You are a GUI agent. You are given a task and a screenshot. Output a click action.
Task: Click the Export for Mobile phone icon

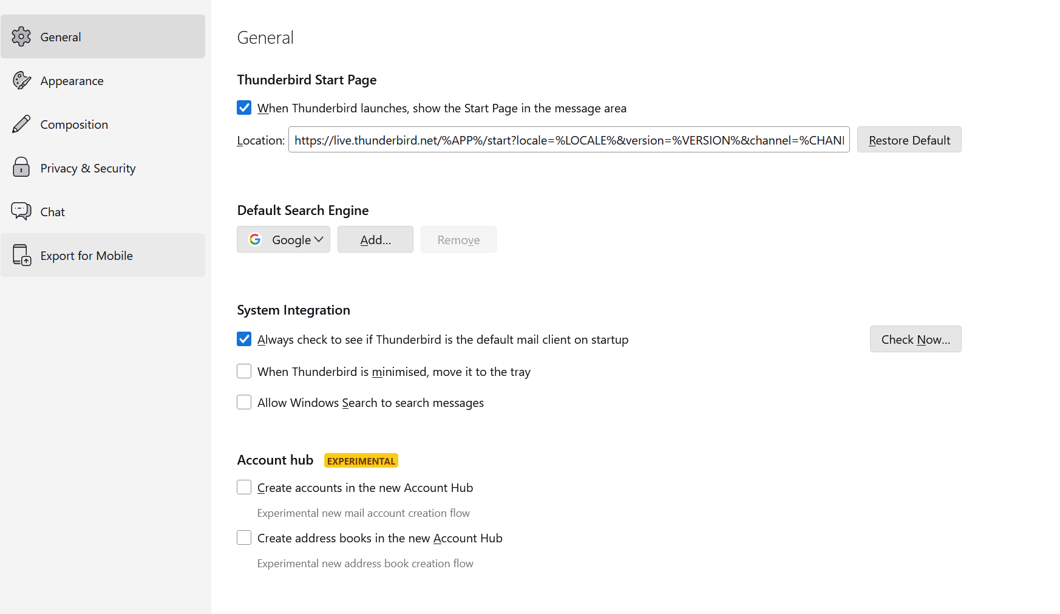tap(22, 255)
